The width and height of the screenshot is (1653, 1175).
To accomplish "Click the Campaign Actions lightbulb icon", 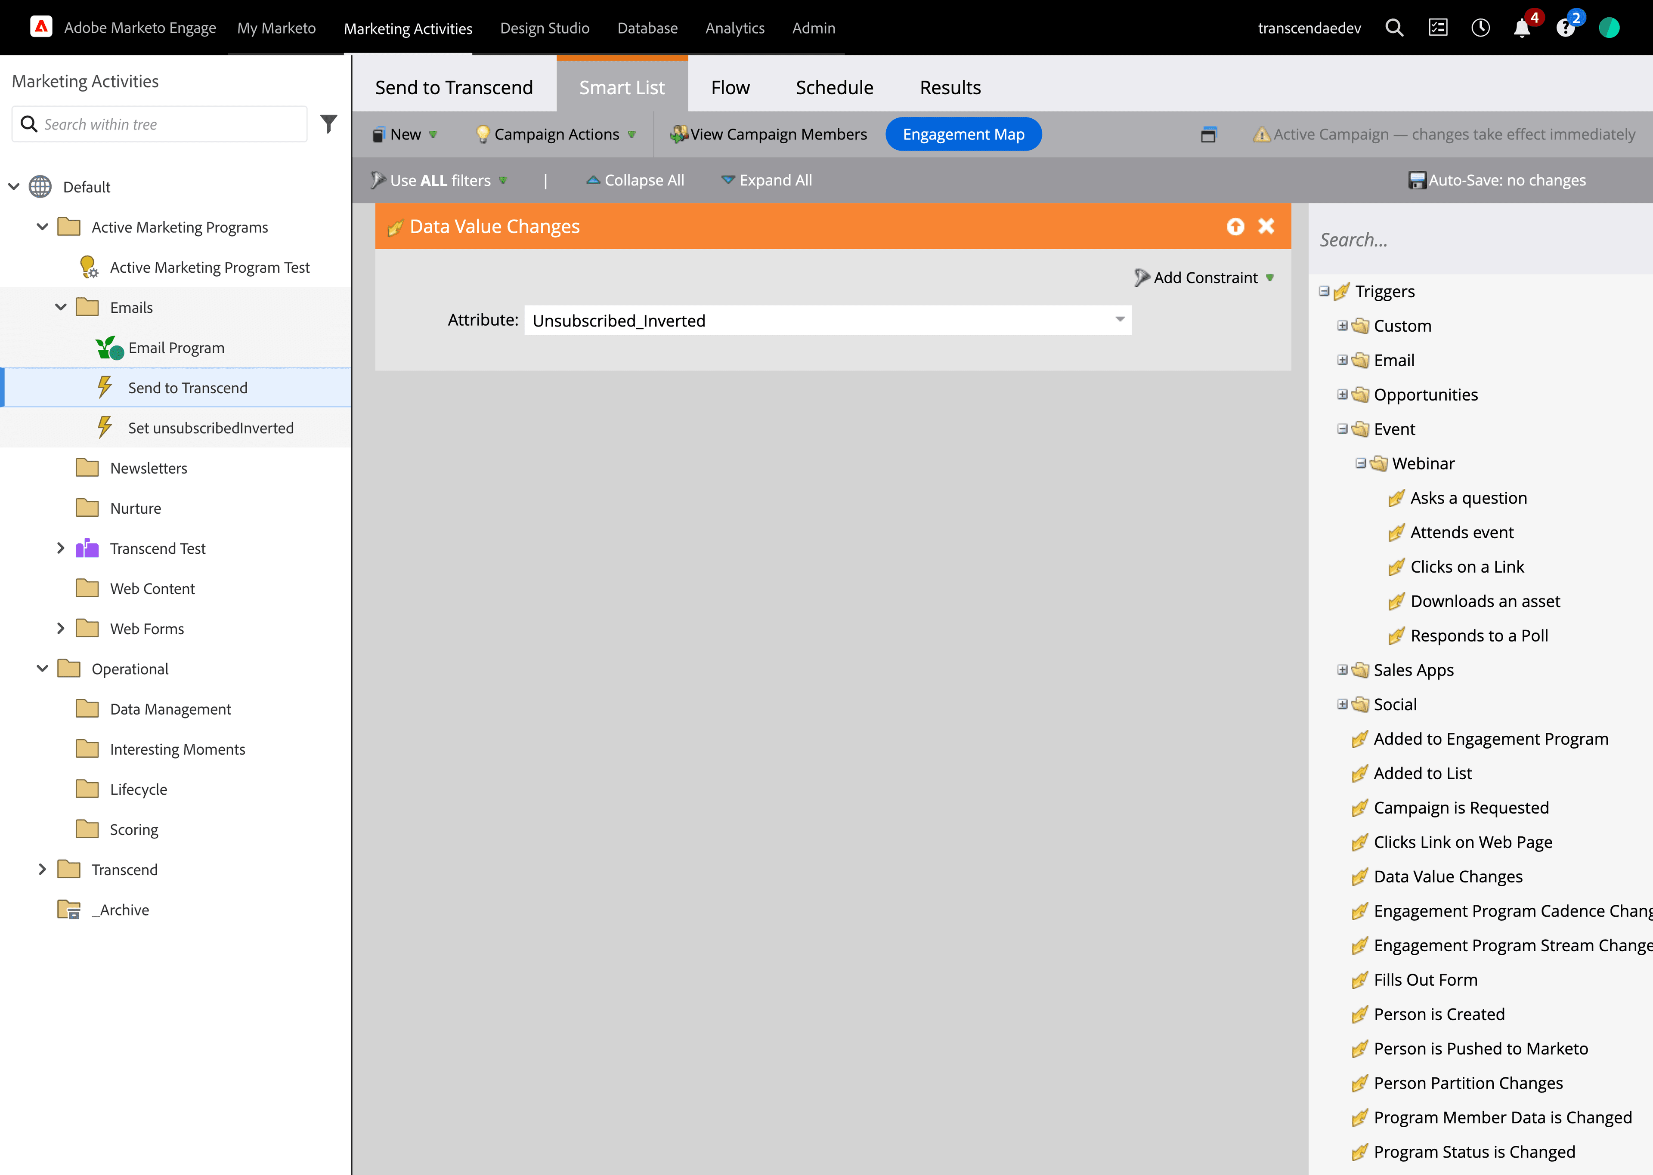I will pyautogui.click(x=482, y=134).
